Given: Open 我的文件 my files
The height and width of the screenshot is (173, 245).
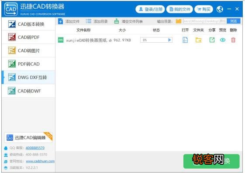Looking at the screenshot, I should point(179,9).
